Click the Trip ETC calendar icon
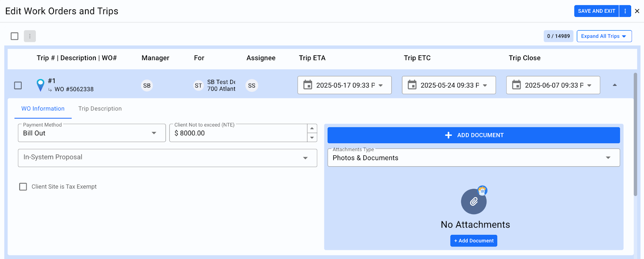644x259 pixels. pos(412,85)
